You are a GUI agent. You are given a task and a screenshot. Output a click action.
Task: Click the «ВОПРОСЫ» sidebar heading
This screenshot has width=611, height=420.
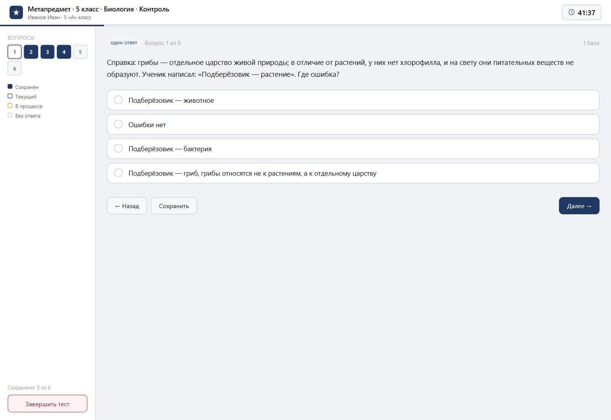click(21, 38)
